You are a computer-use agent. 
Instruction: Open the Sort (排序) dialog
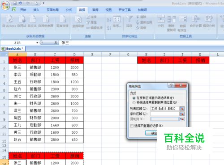(x=117, y=21)
